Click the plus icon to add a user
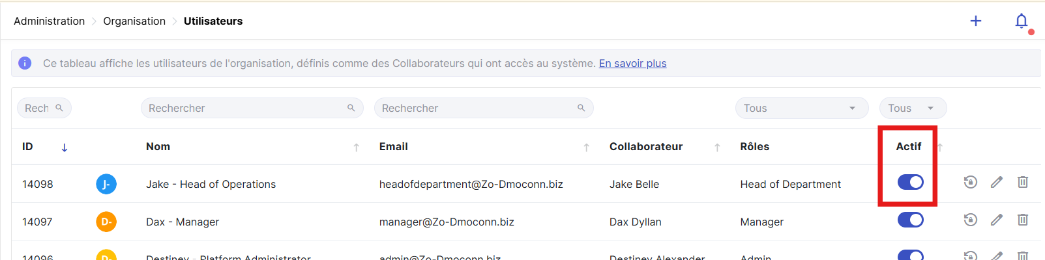Viewport: 1045px width, 260px height. tap(975, 21)
